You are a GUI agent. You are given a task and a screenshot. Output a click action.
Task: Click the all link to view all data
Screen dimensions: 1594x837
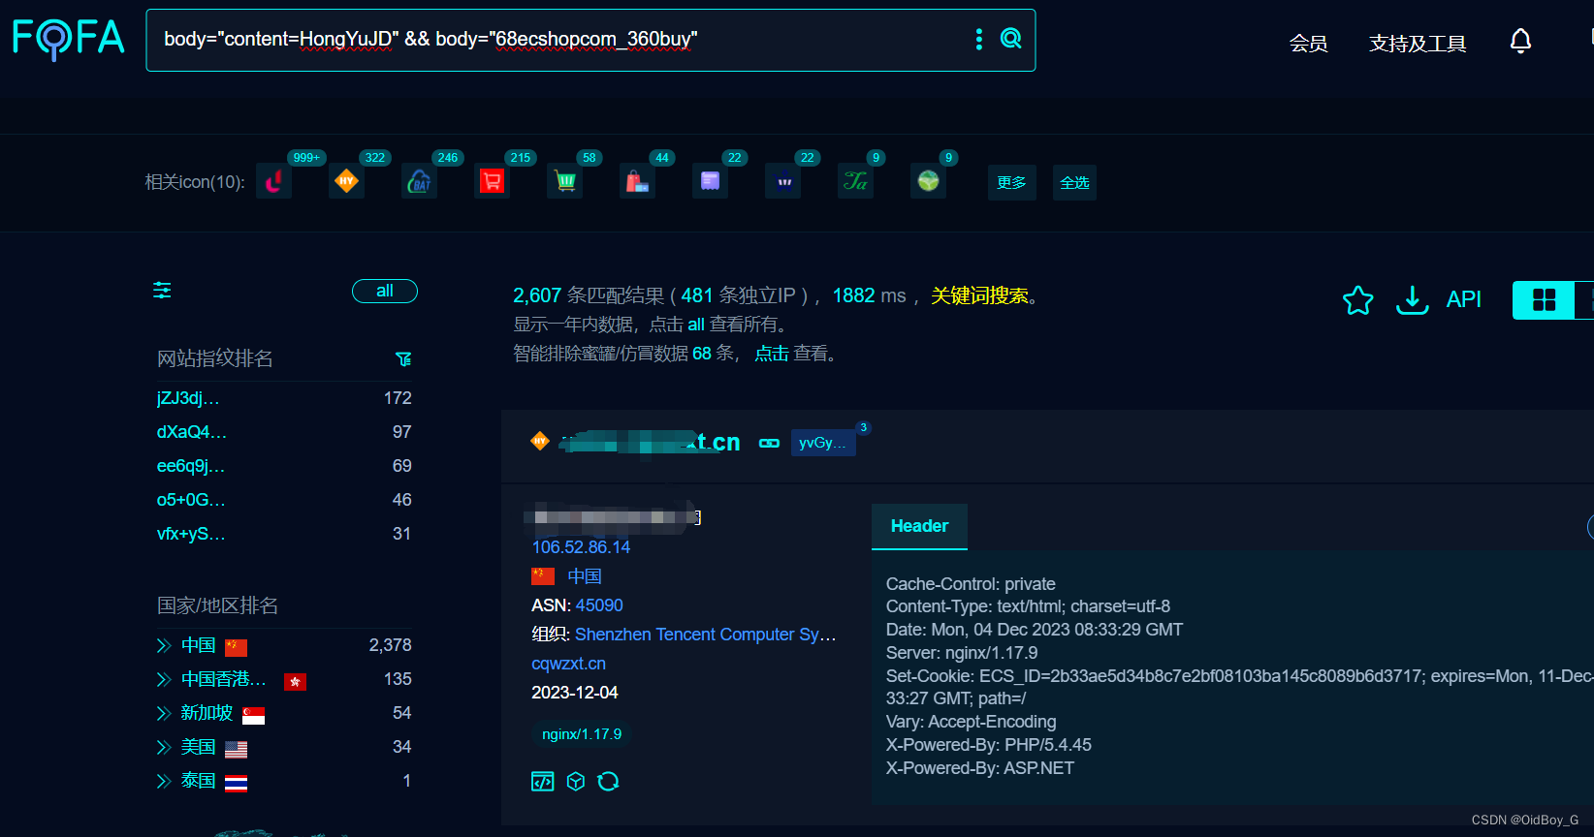696,325
